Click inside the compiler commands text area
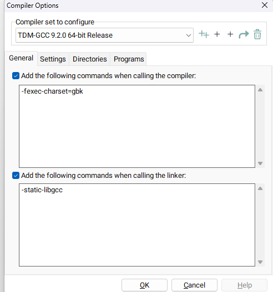Screen dimensions: 273x292 (137, 126)
